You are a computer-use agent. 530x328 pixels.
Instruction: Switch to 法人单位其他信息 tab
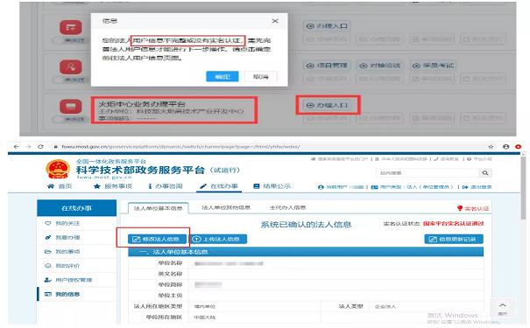pyautogui.click(x=226, y=207)
